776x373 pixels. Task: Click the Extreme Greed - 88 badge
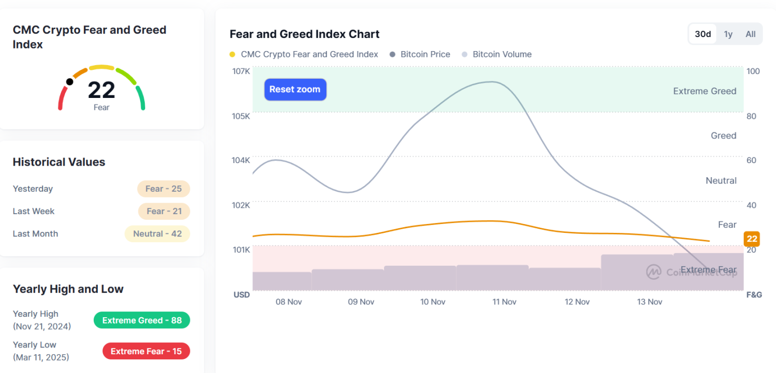pos(142,320)
